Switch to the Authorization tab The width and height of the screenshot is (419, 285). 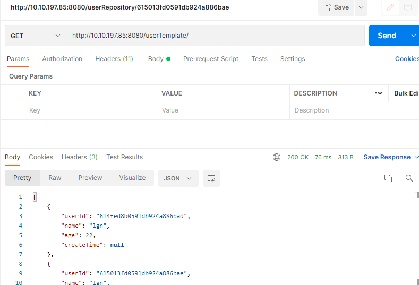(x=62, y=59)
